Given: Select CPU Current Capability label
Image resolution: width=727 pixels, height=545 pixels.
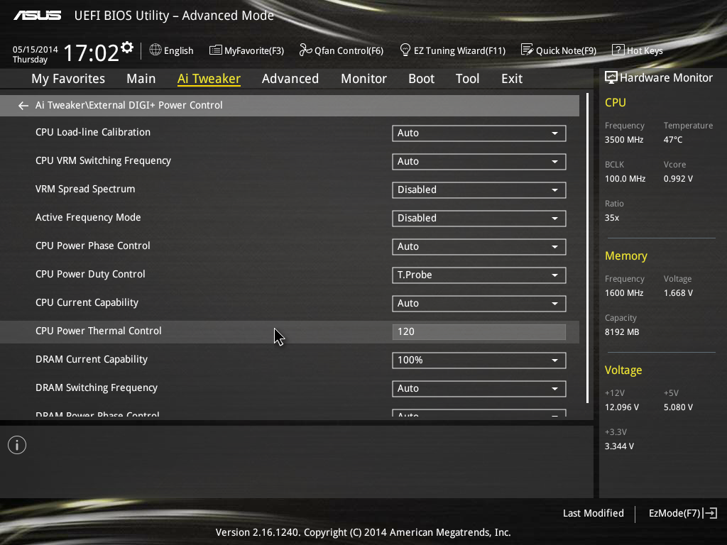Looking at the screenshot, I should [87, 302].
